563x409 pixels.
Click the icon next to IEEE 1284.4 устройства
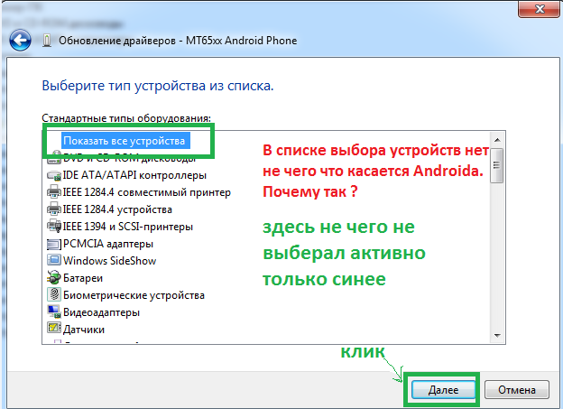[x=54, y=209]
